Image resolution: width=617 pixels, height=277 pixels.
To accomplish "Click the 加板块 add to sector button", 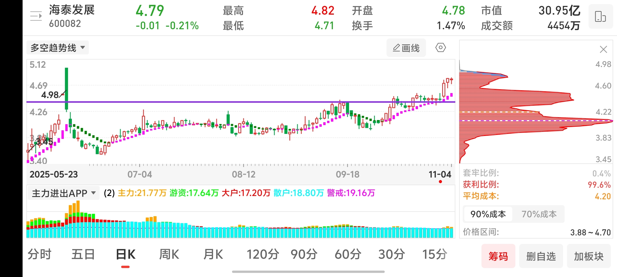I will 589,256.
